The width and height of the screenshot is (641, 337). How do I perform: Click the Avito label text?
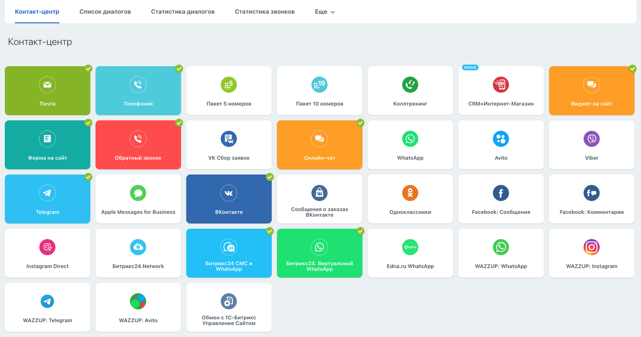[x=501, y=158]
